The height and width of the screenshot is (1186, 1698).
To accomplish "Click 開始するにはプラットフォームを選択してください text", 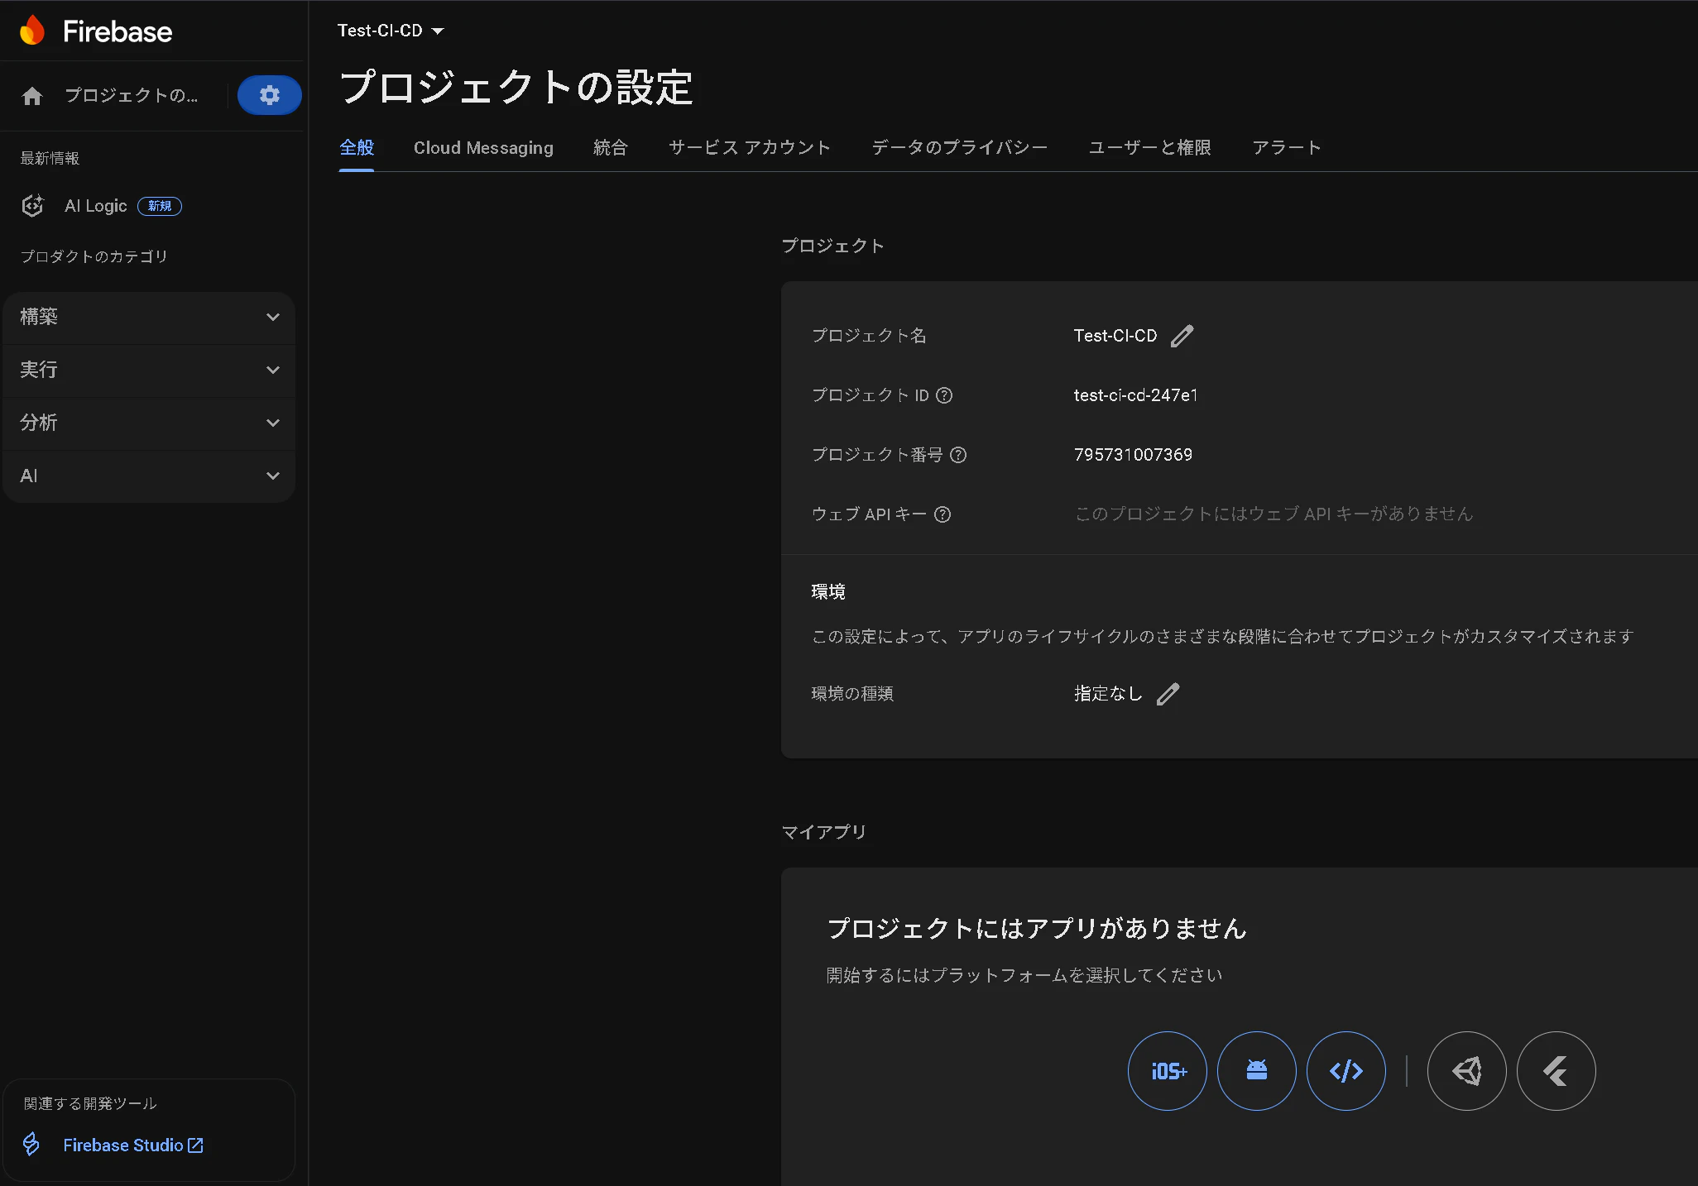I will (1024, 976).
